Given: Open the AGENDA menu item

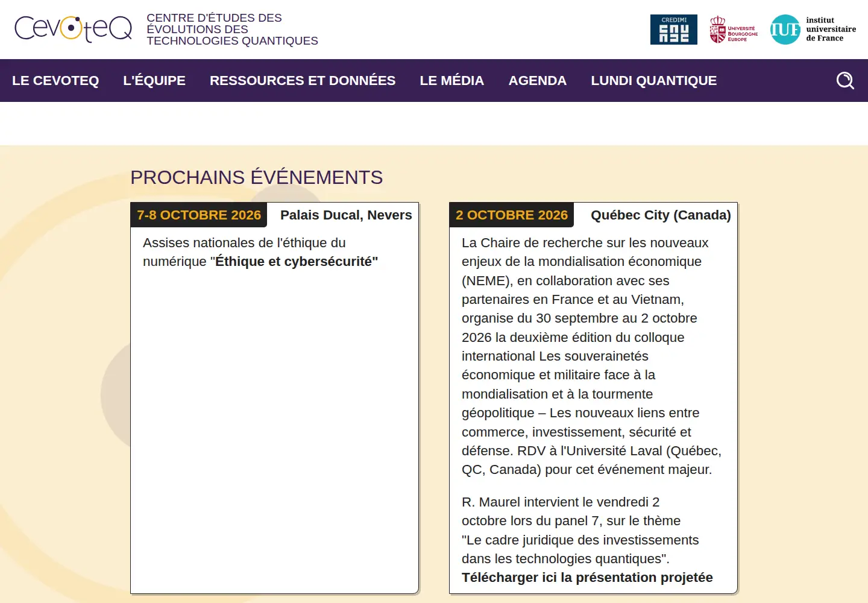Looking at the screenshot, I should 538,81.
